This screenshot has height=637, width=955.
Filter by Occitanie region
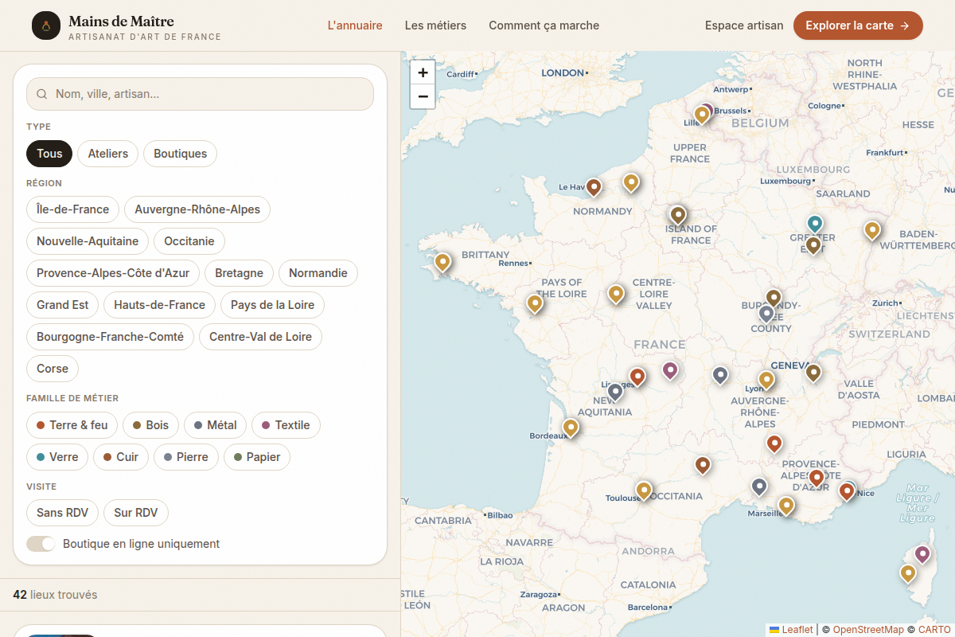click(189, 241)
